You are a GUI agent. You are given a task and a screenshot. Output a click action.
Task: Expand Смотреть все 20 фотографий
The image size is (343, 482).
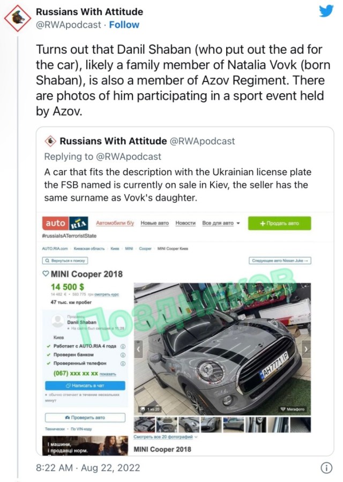165,437
